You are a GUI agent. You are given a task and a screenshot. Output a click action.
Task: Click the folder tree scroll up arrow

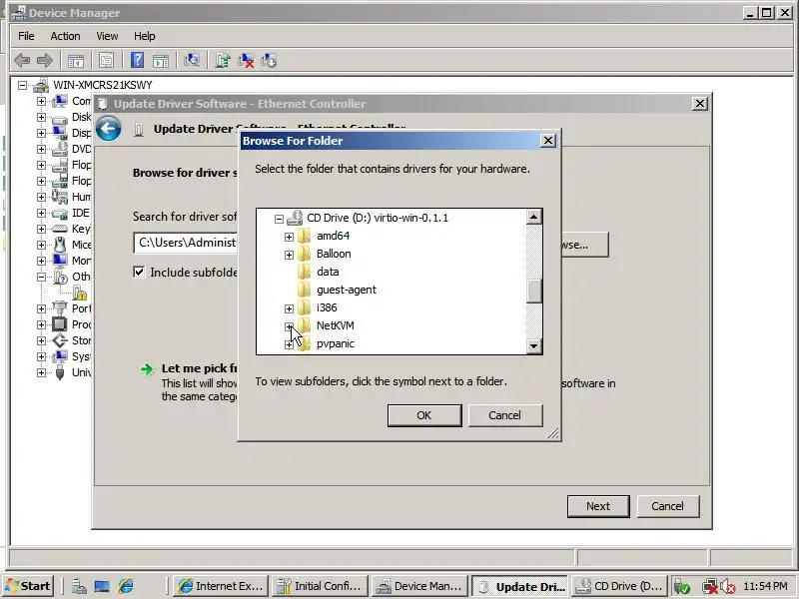[x=533, y=218]
